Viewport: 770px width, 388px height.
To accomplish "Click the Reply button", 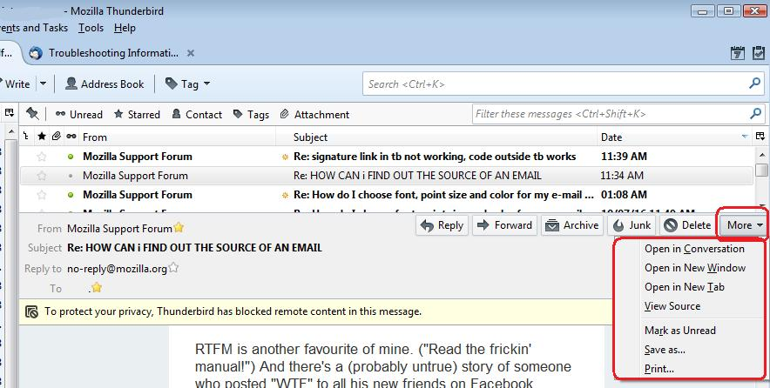I will pos(441,225).
